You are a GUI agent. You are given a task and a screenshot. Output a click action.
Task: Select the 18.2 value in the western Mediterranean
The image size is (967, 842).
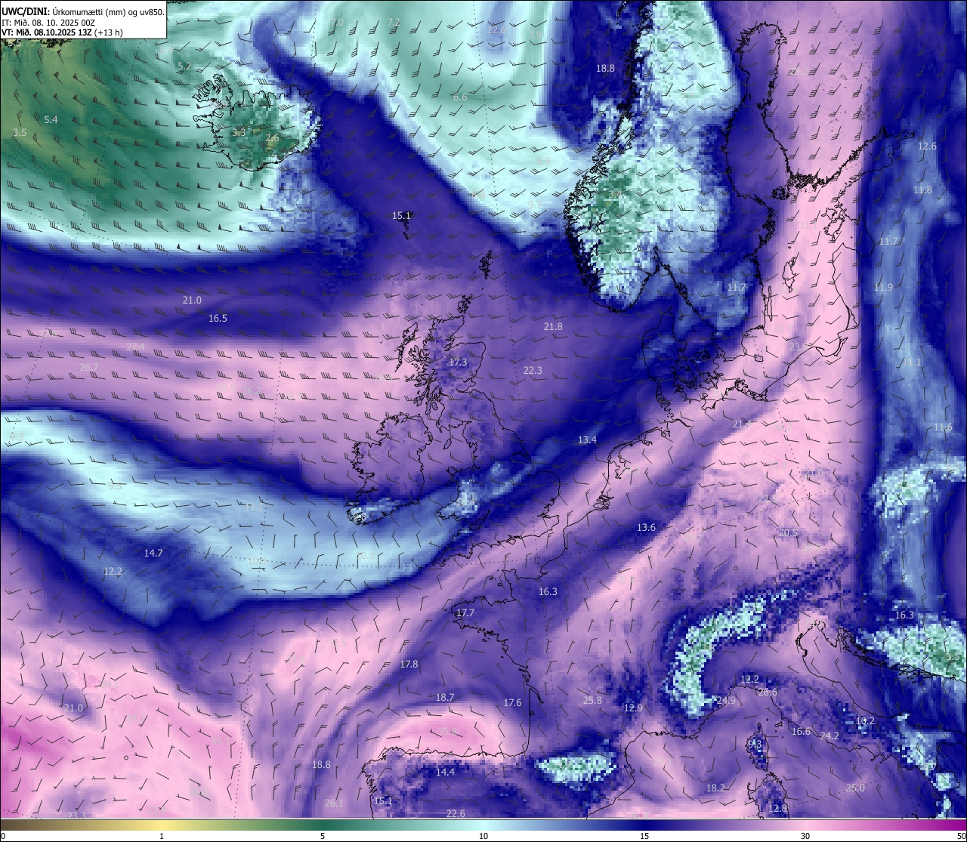(715, 788)
